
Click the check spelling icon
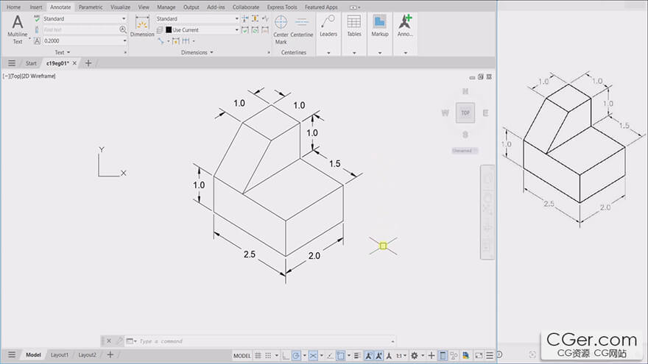(x=37, y=18)
